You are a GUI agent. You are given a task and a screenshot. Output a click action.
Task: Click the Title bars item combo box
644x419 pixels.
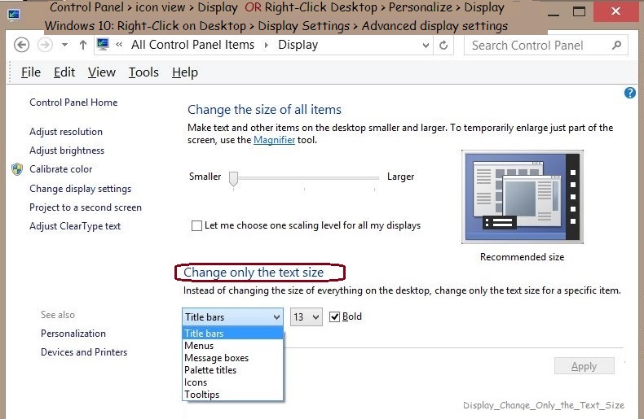tap(232, 317)
